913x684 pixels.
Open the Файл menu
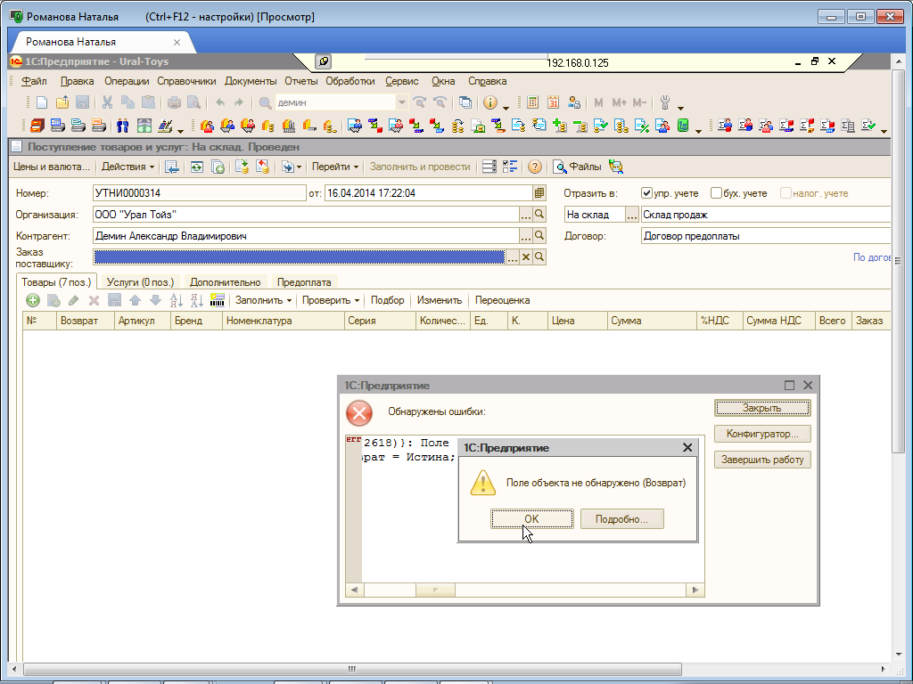[x=34, y=81]
